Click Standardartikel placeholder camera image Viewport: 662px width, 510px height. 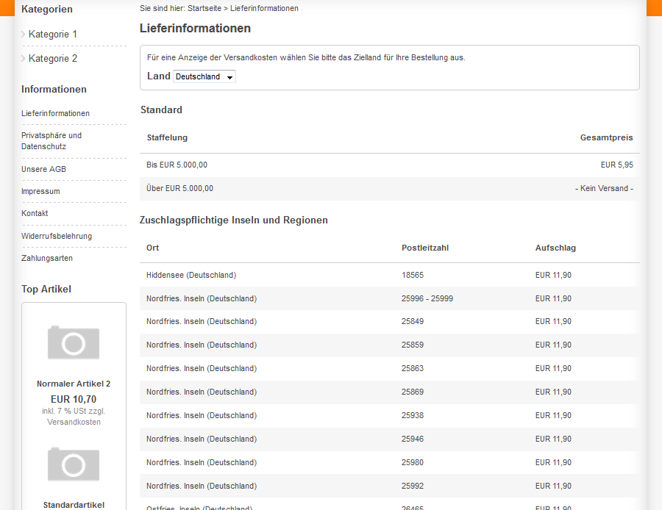pyautogui.click(x=74, y=464)
